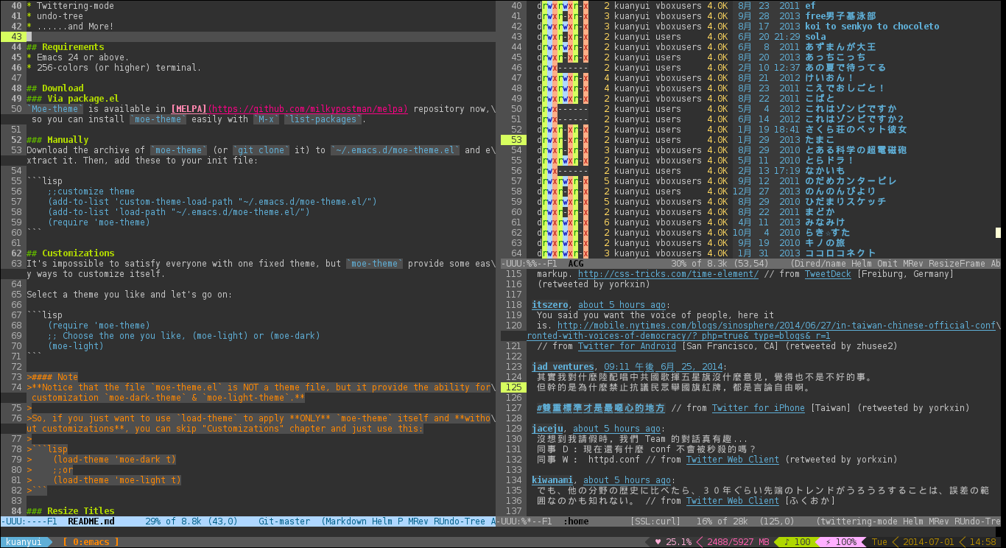Image resolution: width=1006 pixels, height=548 pixels.
Task: Click the kuanyui session name in tmux bar
Action: click(23, 542)
